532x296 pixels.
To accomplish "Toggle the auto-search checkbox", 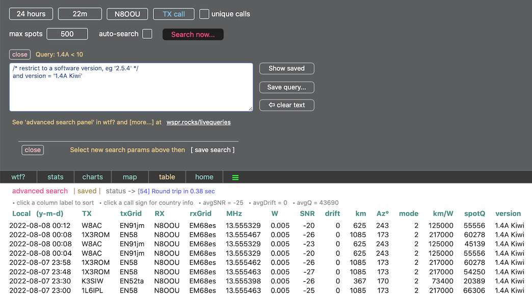I will click(147, 34).
